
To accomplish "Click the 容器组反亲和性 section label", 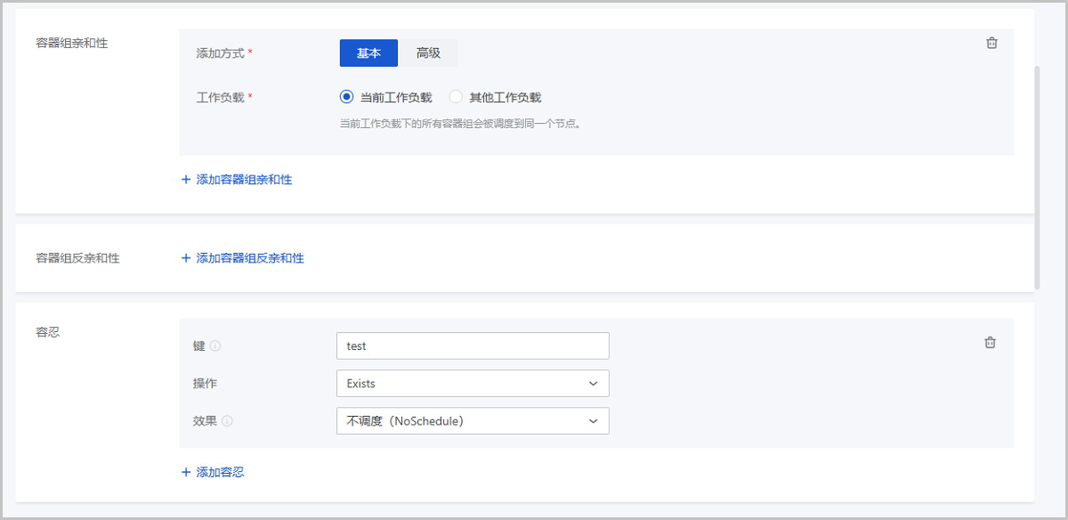I will [77, 257].
